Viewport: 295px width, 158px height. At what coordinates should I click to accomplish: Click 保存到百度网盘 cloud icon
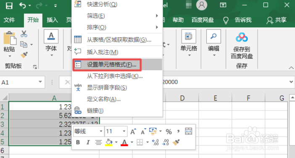[242, 37]
